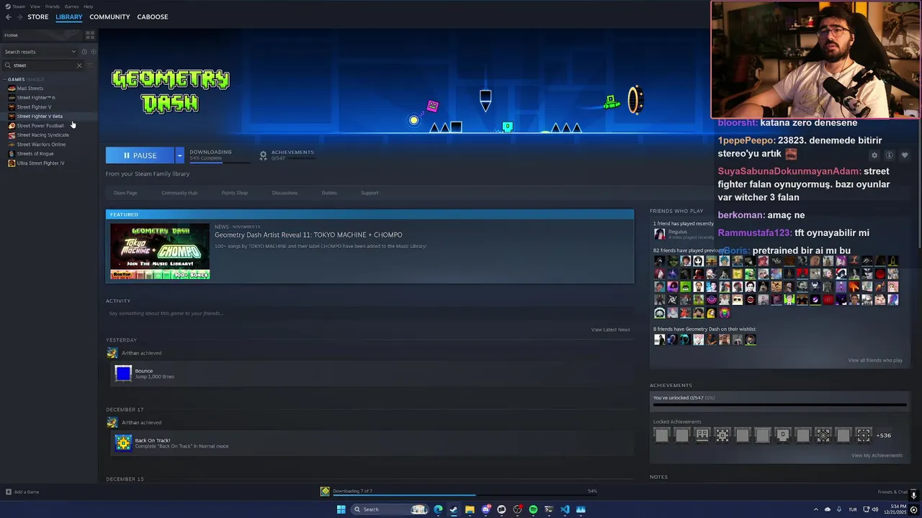Select Street Fighter V Beta entry

[40, 117]
